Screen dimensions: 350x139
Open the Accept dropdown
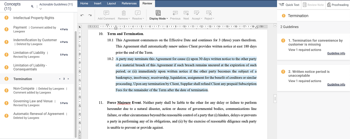(197, 15)
